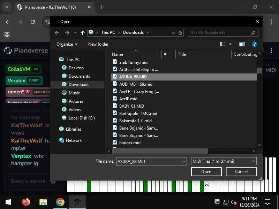Select the AxelF.mid file
This screenshot has width=279, height=209.
[x=128, y=99]
